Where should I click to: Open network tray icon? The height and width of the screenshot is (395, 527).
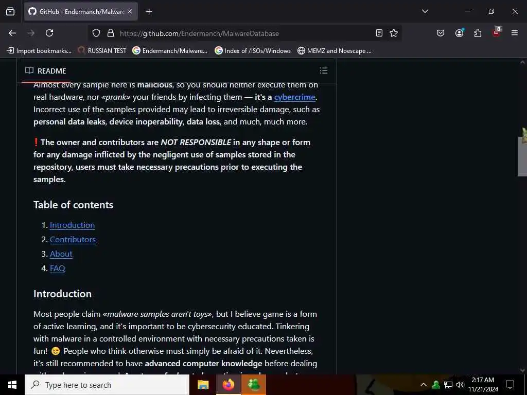pos(448,385)
